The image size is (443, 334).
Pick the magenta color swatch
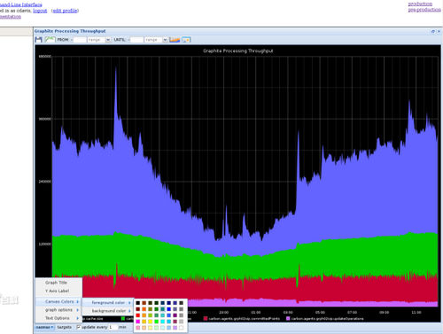coord(137,322)
